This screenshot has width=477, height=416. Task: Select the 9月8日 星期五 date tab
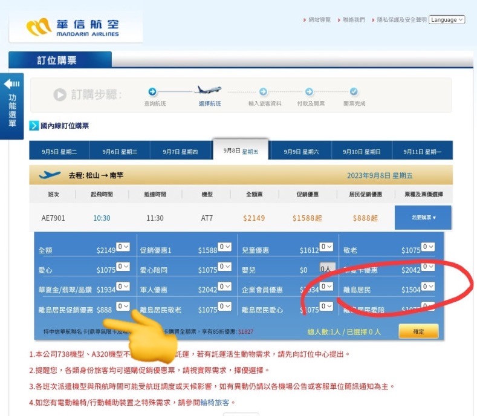[x=241, y=151]
